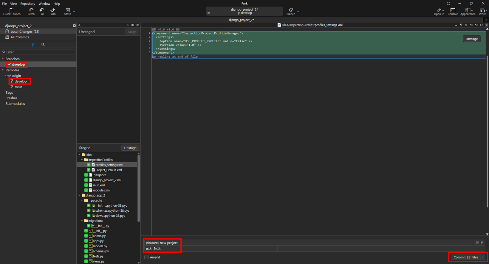Collapse the .idea folder
This screenshot has width=489, height=264.
point(79,155)
